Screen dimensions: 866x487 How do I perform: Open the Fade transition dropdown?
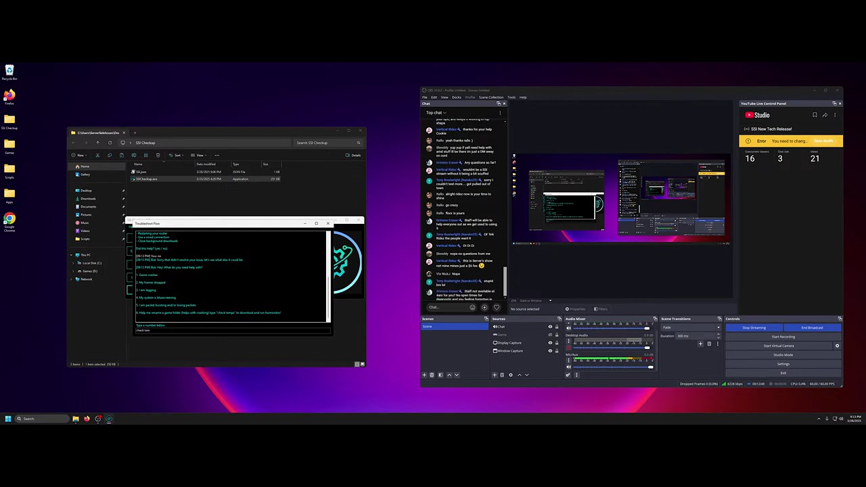[x=691, y=327]
